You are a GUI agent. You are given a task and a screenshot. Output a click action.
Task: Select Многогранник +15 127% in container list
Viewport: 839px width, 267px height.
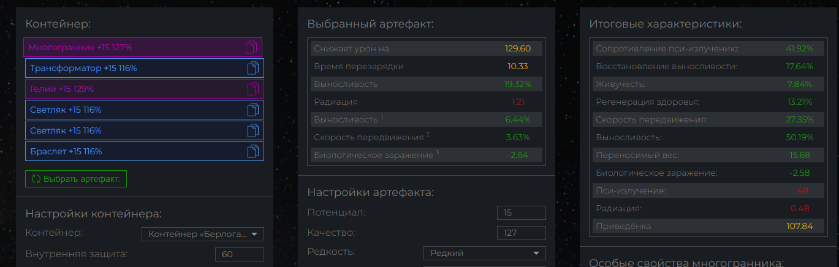(143, 47)
